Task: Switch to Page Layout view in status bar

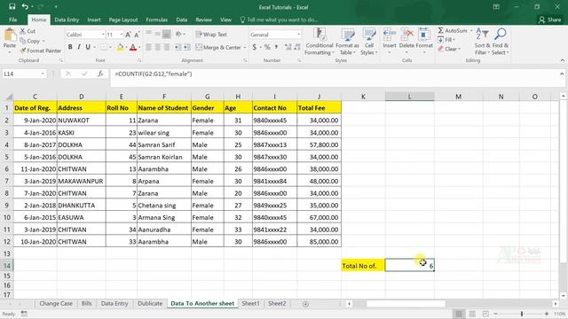Action: point(472,314)
